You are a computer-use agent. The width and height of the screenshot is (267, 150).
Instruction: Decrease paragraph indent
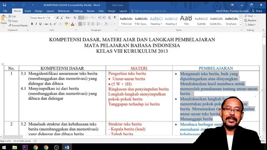click(x=100, y=17)
